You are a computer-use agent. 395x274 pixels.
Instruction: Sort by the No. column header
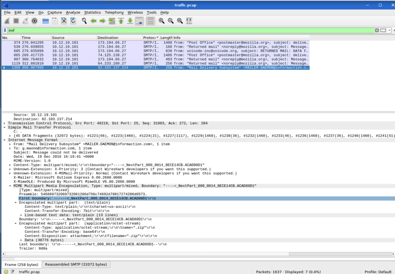pos(11,37)
